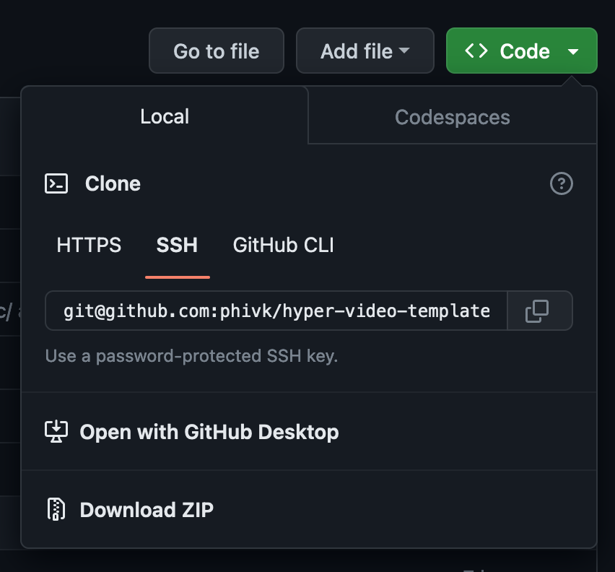
Task: Select the HTTPS clone option
Action: [x=89, y=246]
